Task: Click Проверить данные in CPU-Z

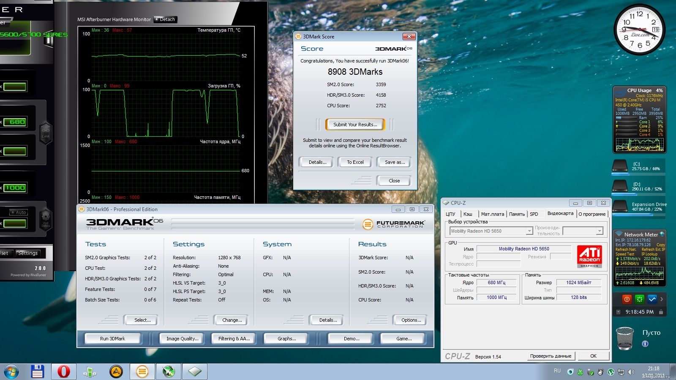Action: (x=551, y=356)
